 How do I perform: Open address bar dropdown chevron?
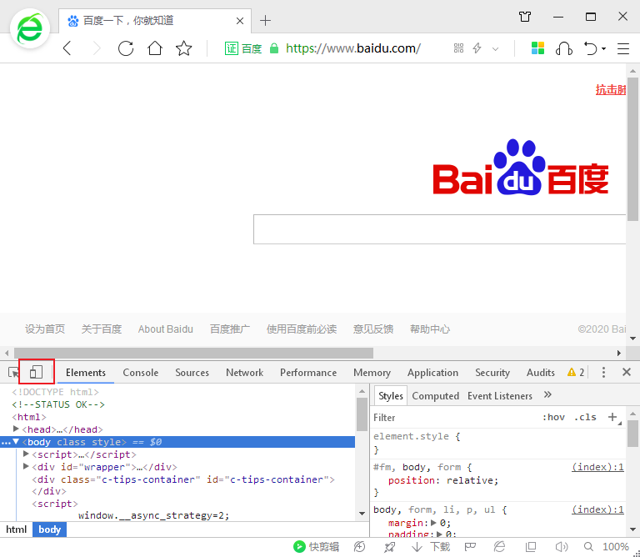tap(495, 49)
